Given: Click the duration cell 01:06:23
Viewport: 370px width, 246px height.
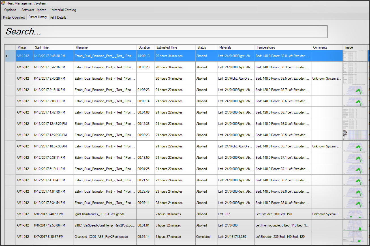Looking at the screenshot, I should coord(146,90).
